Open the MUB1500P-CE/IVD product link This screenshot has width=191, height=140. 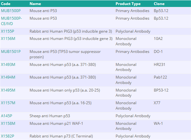11,21
